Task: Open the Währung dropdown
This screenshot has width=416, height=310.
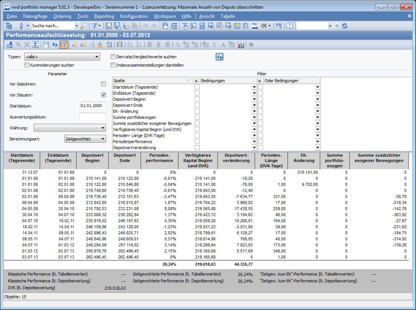Action: (70, 128)
